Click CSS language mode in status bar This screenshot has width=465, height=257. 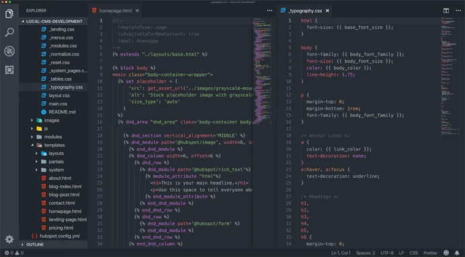click(414, 253)
